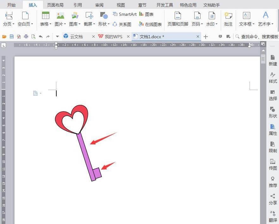
Task: Click 页眉和页脚 header and footer icon
Action: (178, 15)
